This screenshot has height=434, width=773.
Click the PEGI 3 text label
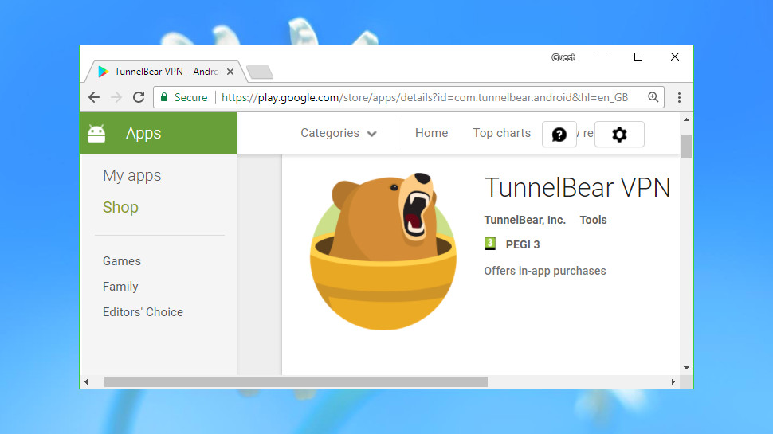pyautogui.click(x=523, y=244)
